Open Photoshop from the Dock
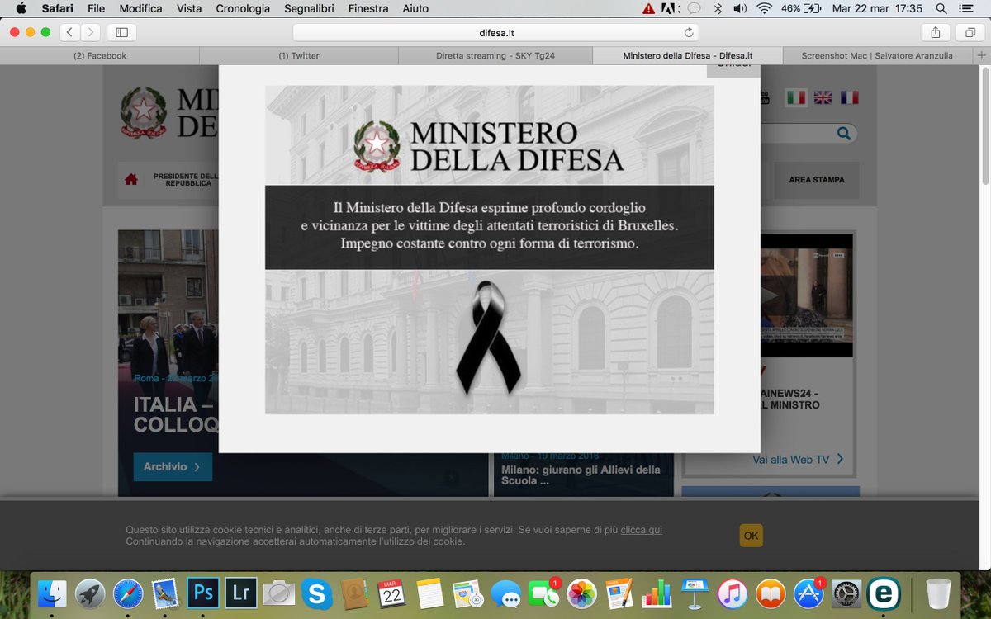This screenshot has width=991, height=619. click(202, 593)
